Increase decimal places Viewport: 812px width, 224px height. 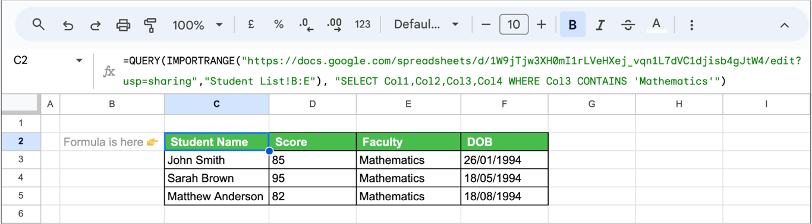tap(334, 25)
